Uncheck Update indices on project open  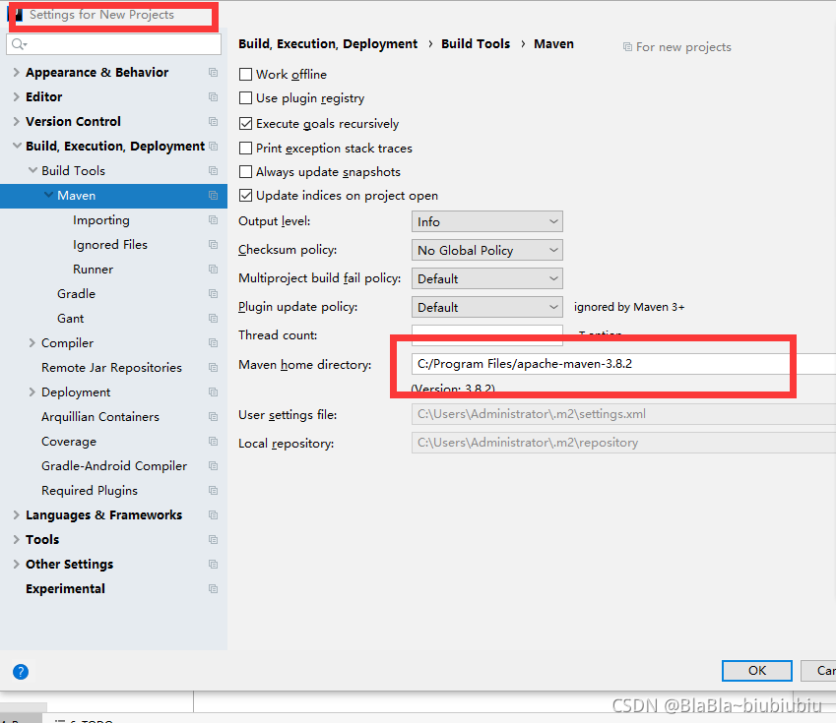[246, 196]
